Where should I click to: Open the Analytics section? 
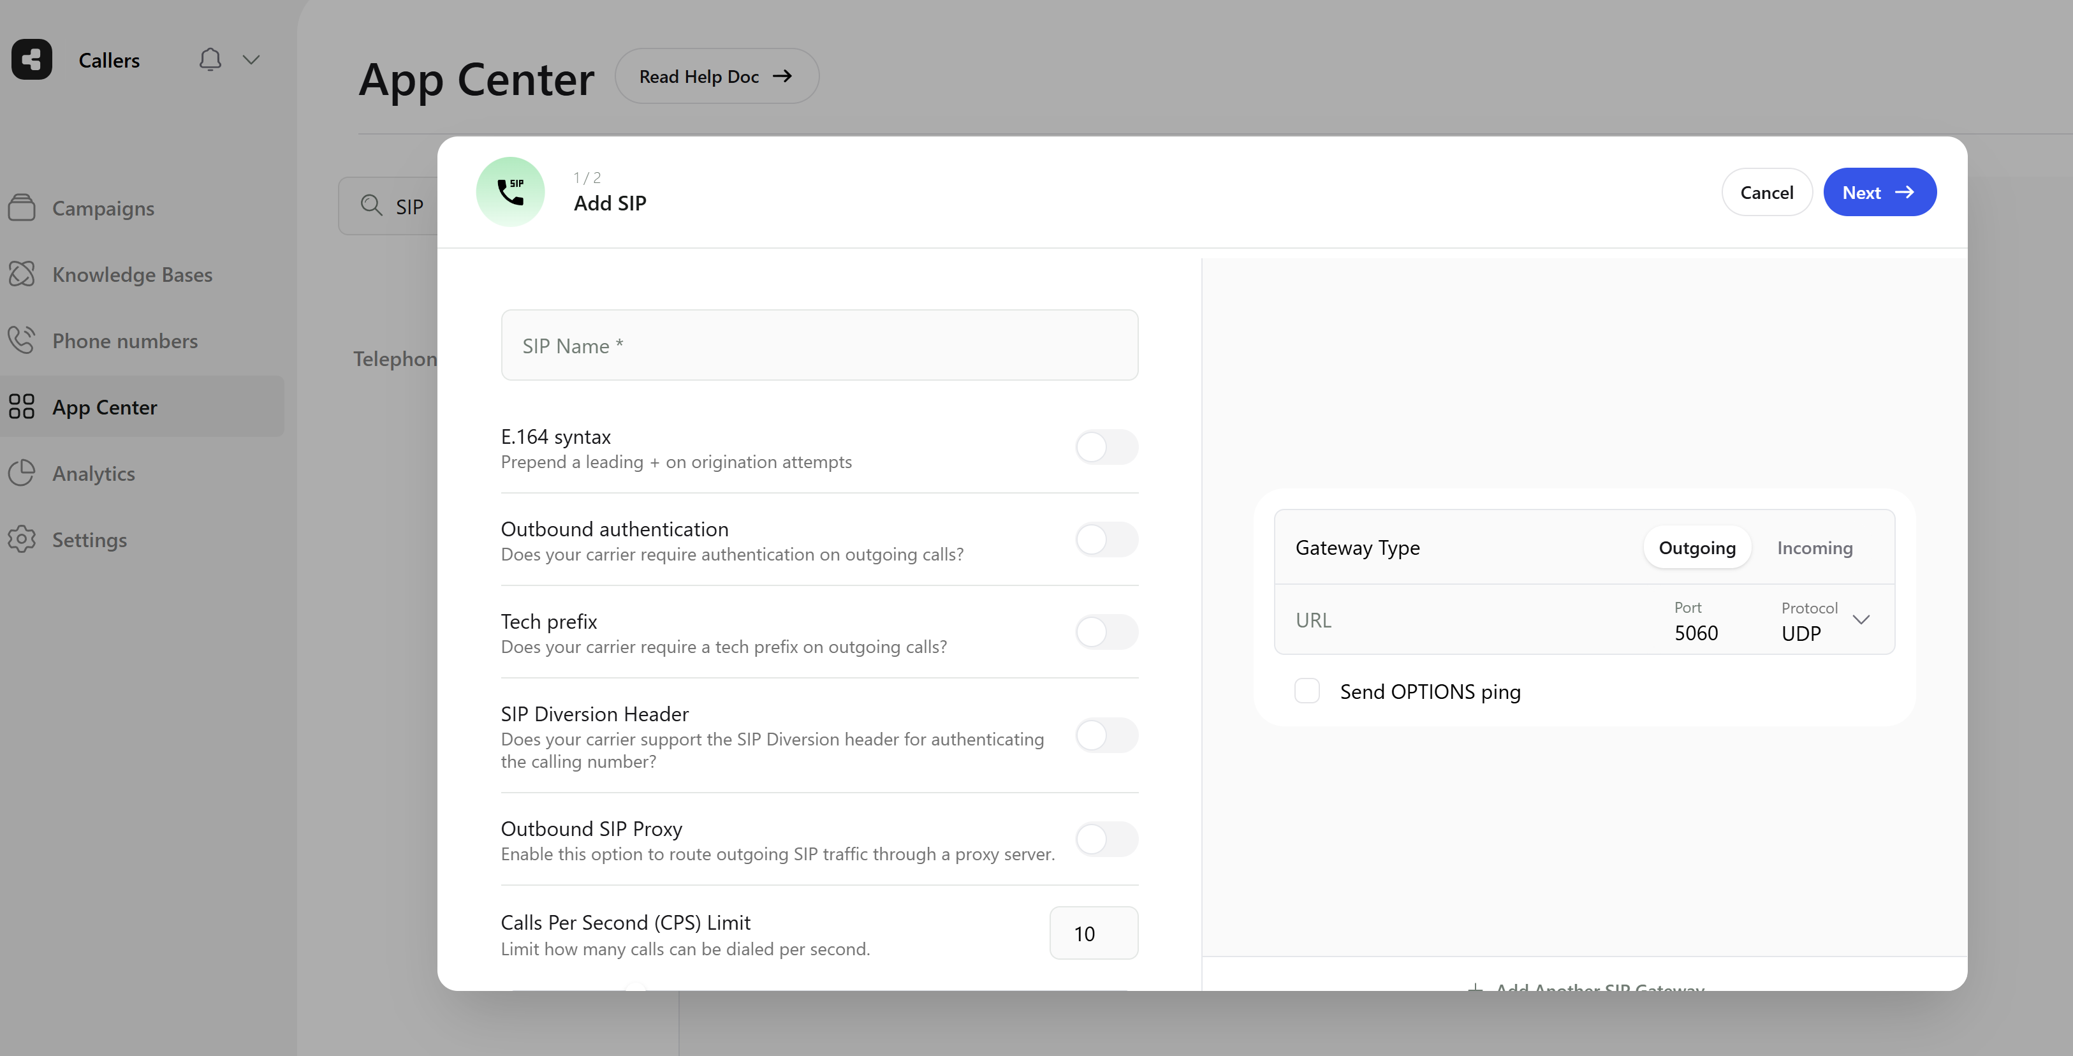point(94,473)
